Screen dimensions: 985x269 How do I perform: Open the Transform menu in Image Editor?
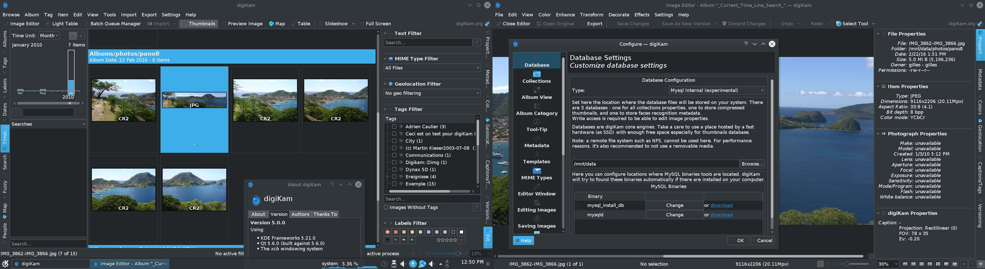pyautogui.click(x=591, y=15)
